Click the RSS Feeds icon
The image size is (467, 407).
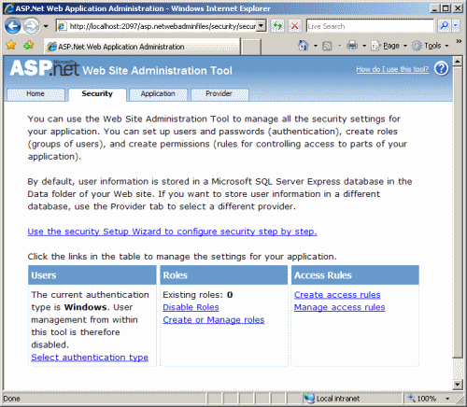pyautogui.click(x=327, y=46)
